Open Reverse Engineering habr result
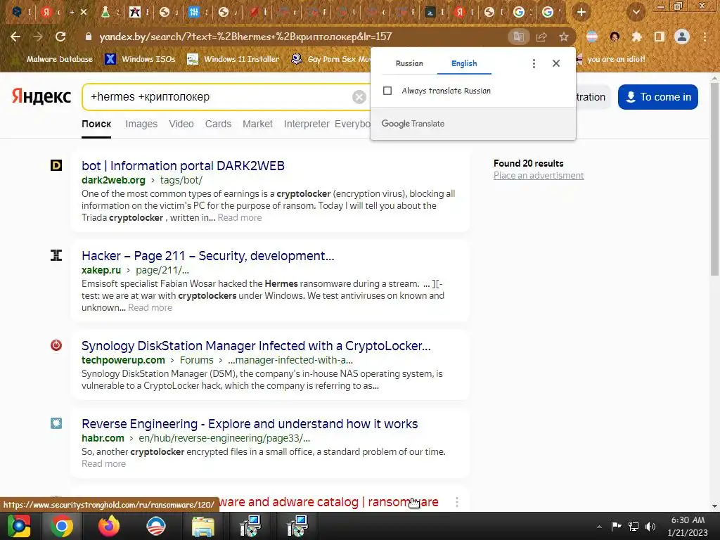The width and height of the screenshot is (720, 540). [x=250, y=424]
